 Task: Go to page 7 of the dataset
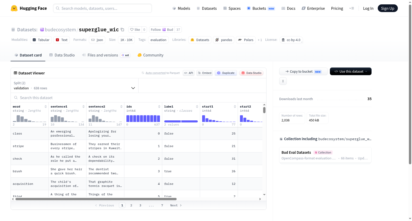click(162, 205)
